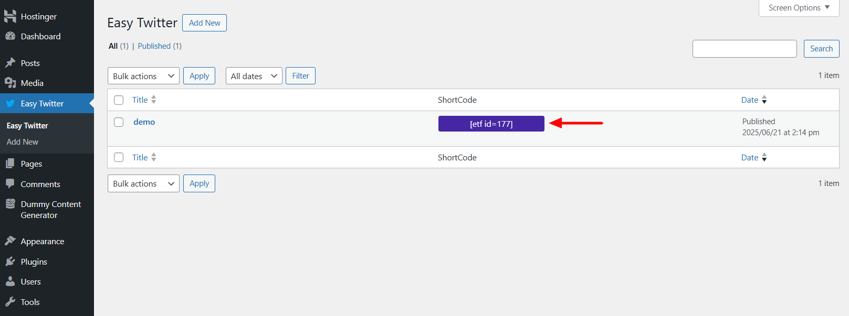Open the demo post for editing
Image resolution: width=849 pixels, height=316 pixels.
click(144, 122)
